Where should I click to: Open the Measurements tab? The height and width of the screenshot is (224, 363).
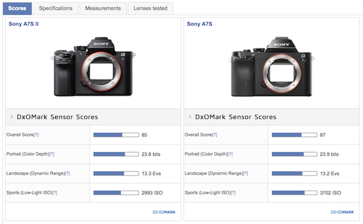[x=103, y=8]
